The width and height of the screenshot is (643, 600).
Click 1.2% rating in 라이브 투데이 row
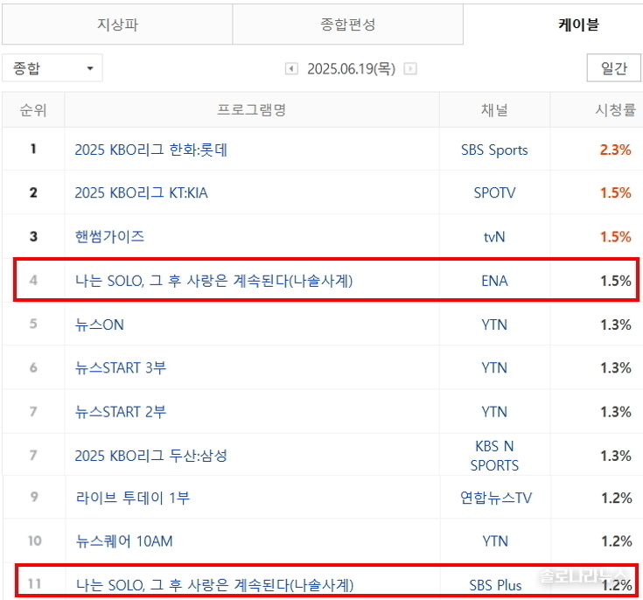[x=617, y=498]
